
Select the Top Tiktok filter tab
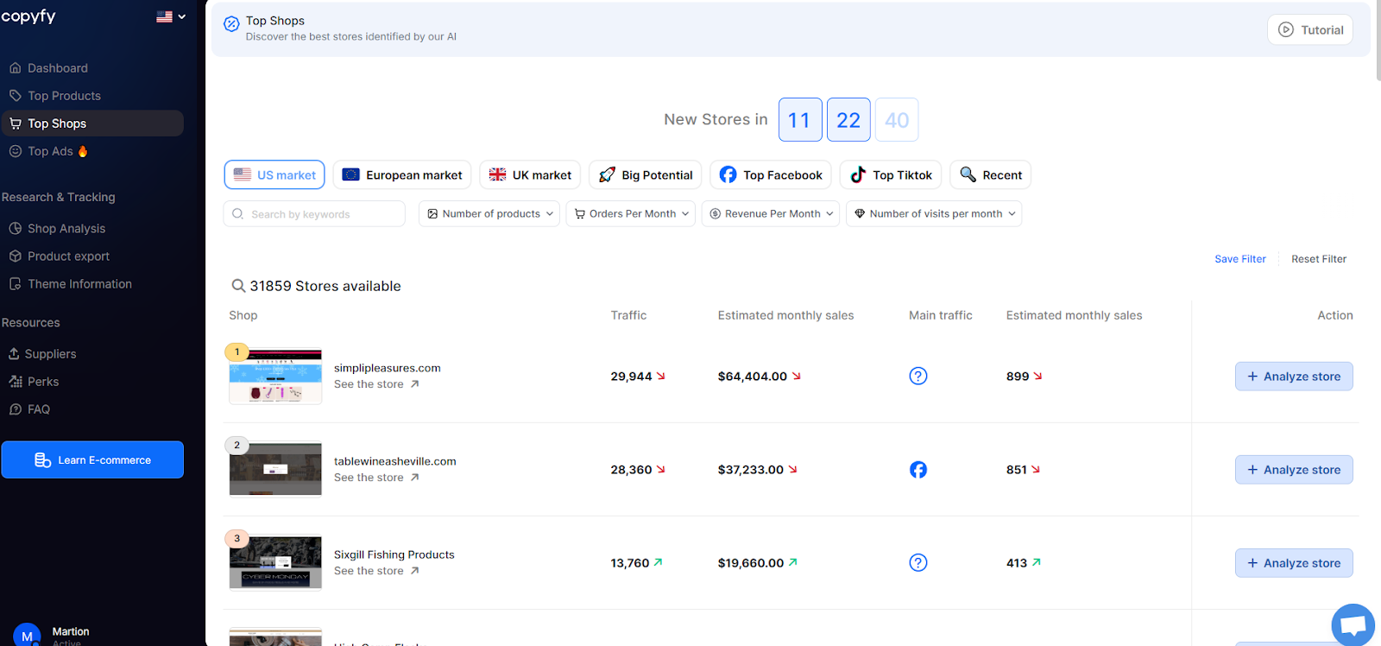pos(891,174)
